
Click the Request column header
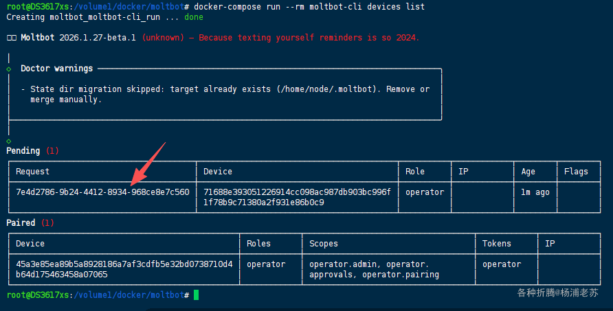(33, 172)
